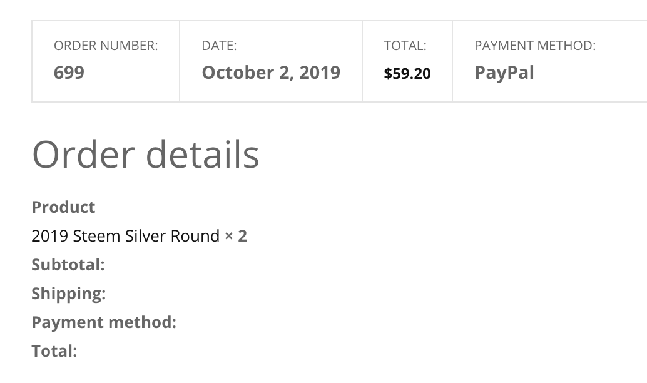Viewport: 647px width, 383px height.
Task: Click the DATE label in summary box
Action: [x=219, y=46]
